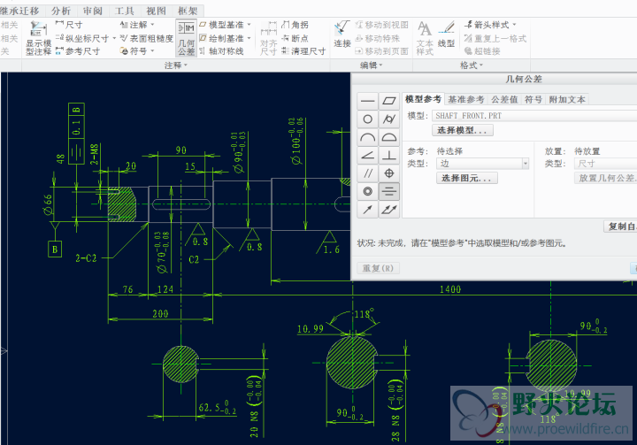Expand the 箭头样式 arrow style dropdown
The width and height of the screenshot is (637, 445).
(x=514, y=25)
